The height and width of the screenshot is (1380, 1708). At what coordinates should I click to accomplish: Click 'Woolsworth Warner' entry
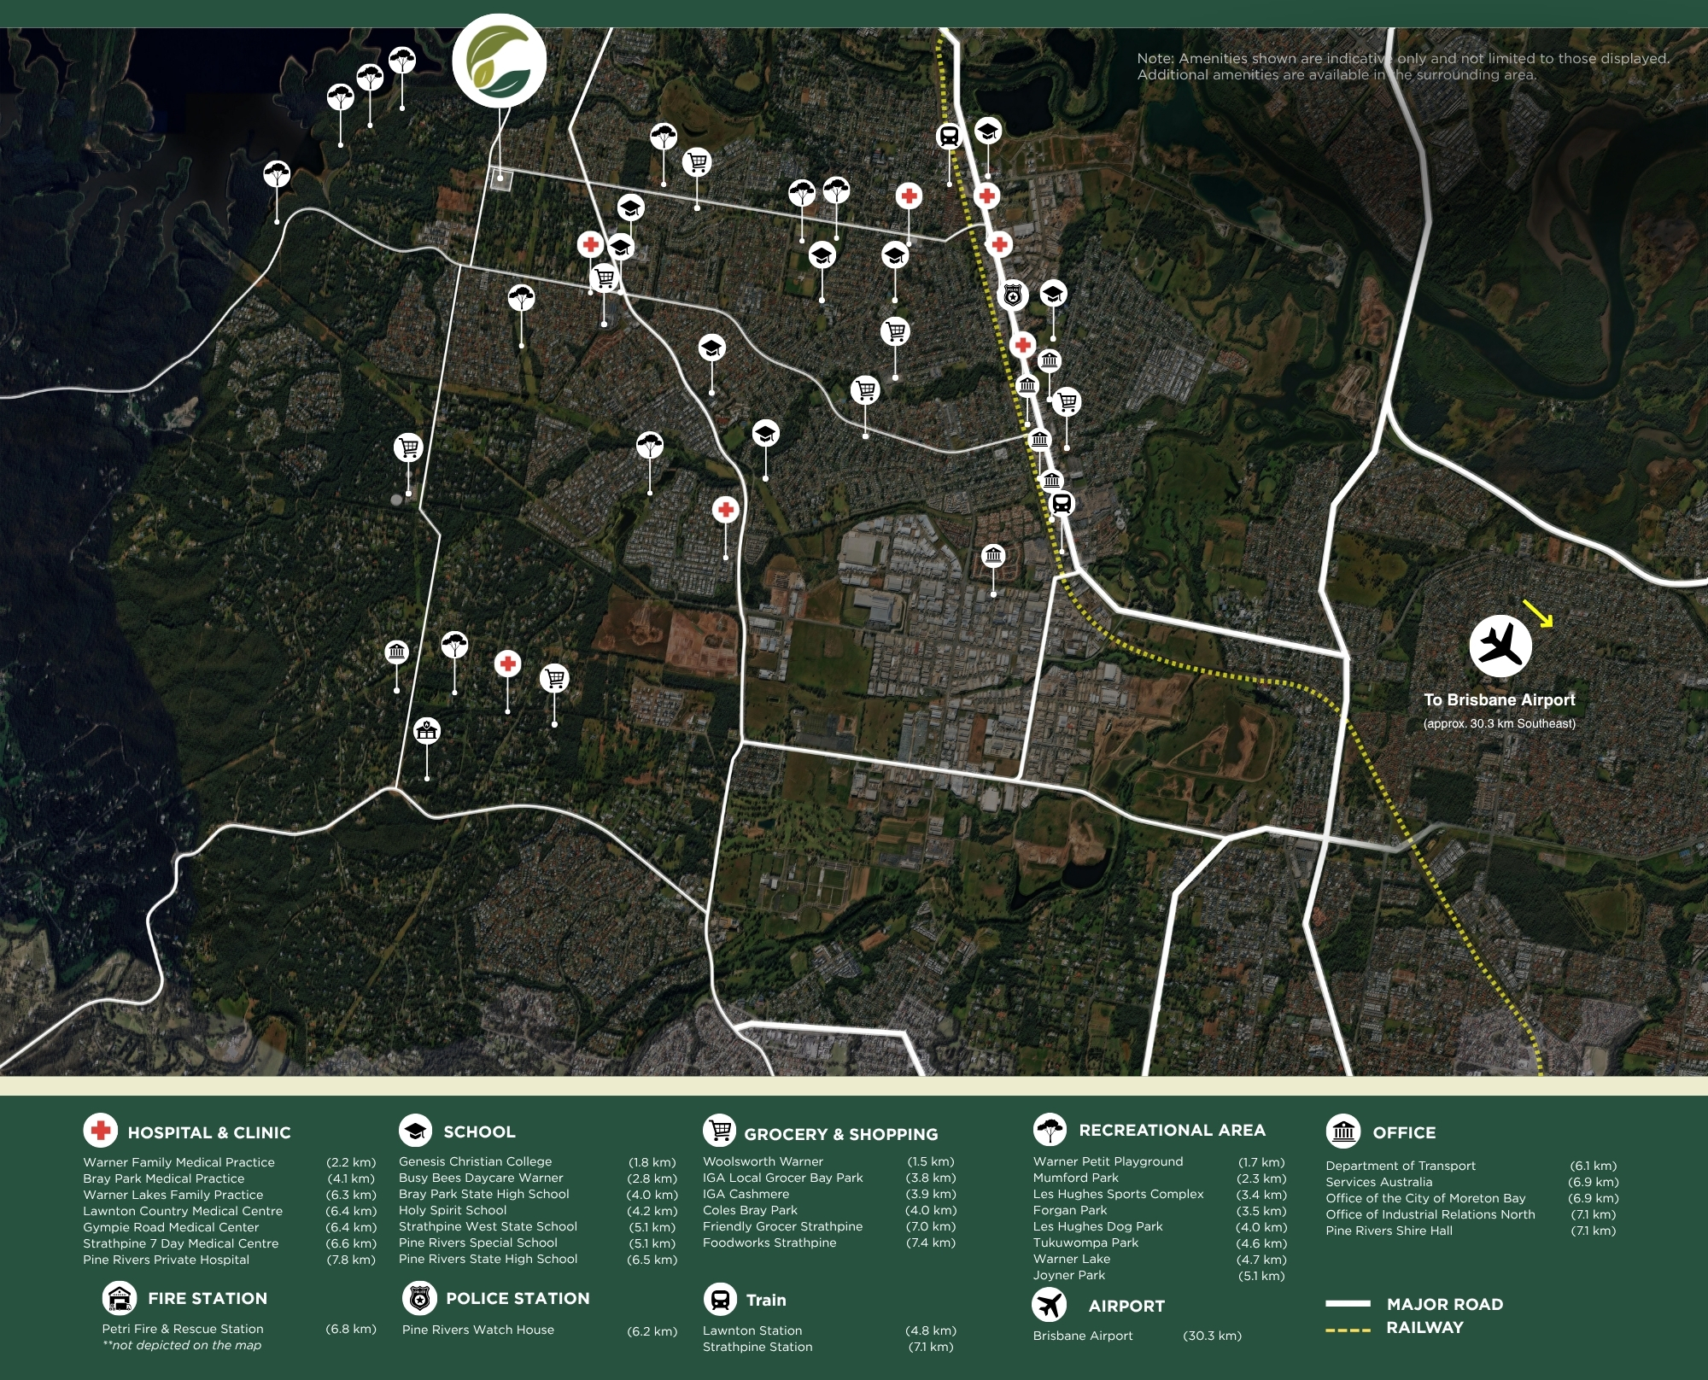(x=763, y=1161)
